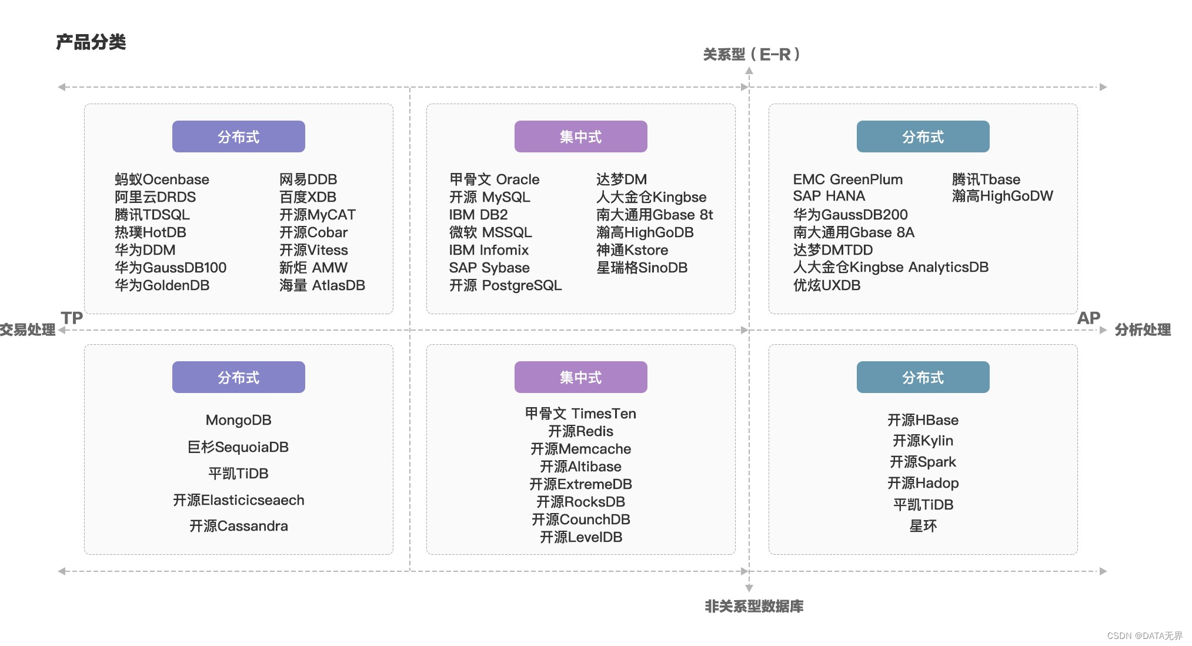Screen dimensions: 1192x646
Task: Click 开源Memcache entry
Action: (581, 449)
